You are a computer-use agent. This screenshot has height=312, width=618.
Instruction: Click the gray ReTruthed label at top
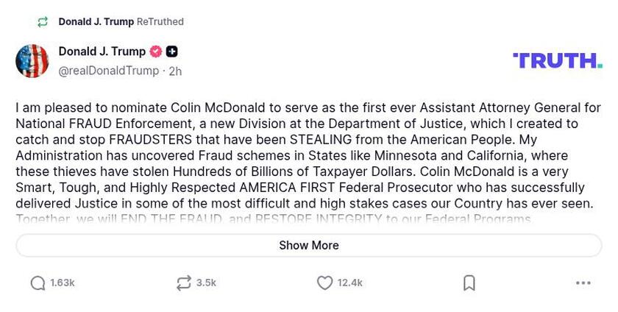(x=160, y=22)
